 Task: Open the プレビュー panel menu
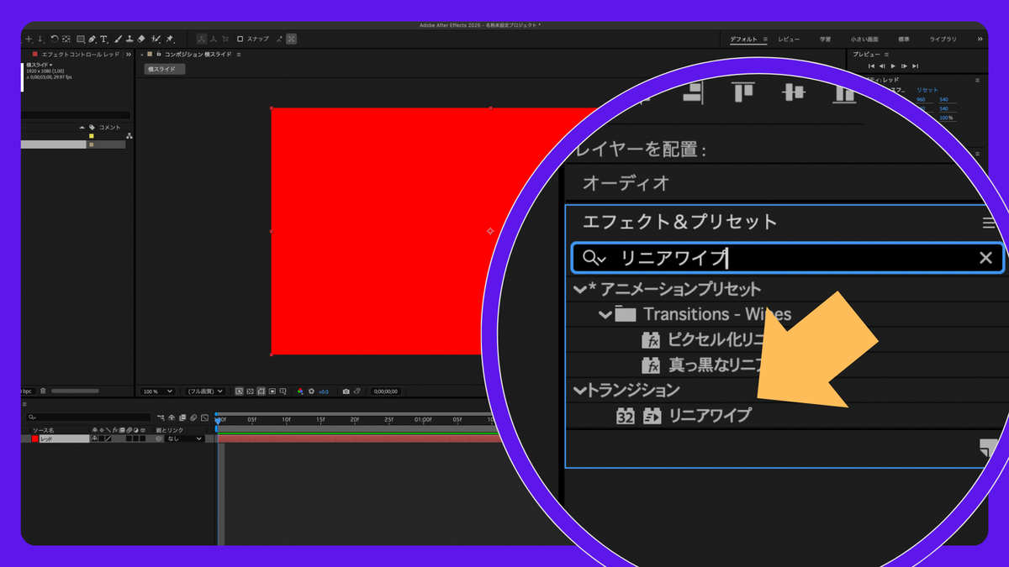886,55
